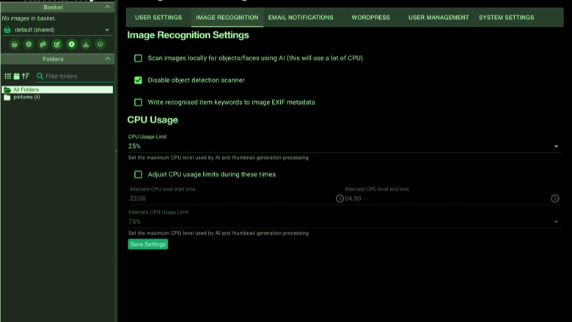The width and height of the screenshot is (572, 322).
Task: Open the CPU Usage Limit 25% dropdown
Action: point(344,146)
